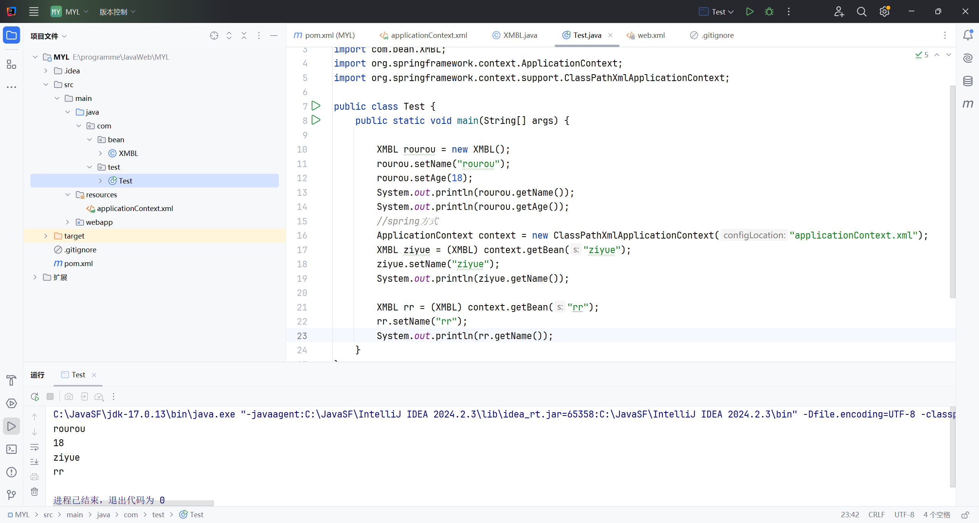Open the Terminal tool window
Image resolution: width=979 pixels, height=523 pixels.
11,449
